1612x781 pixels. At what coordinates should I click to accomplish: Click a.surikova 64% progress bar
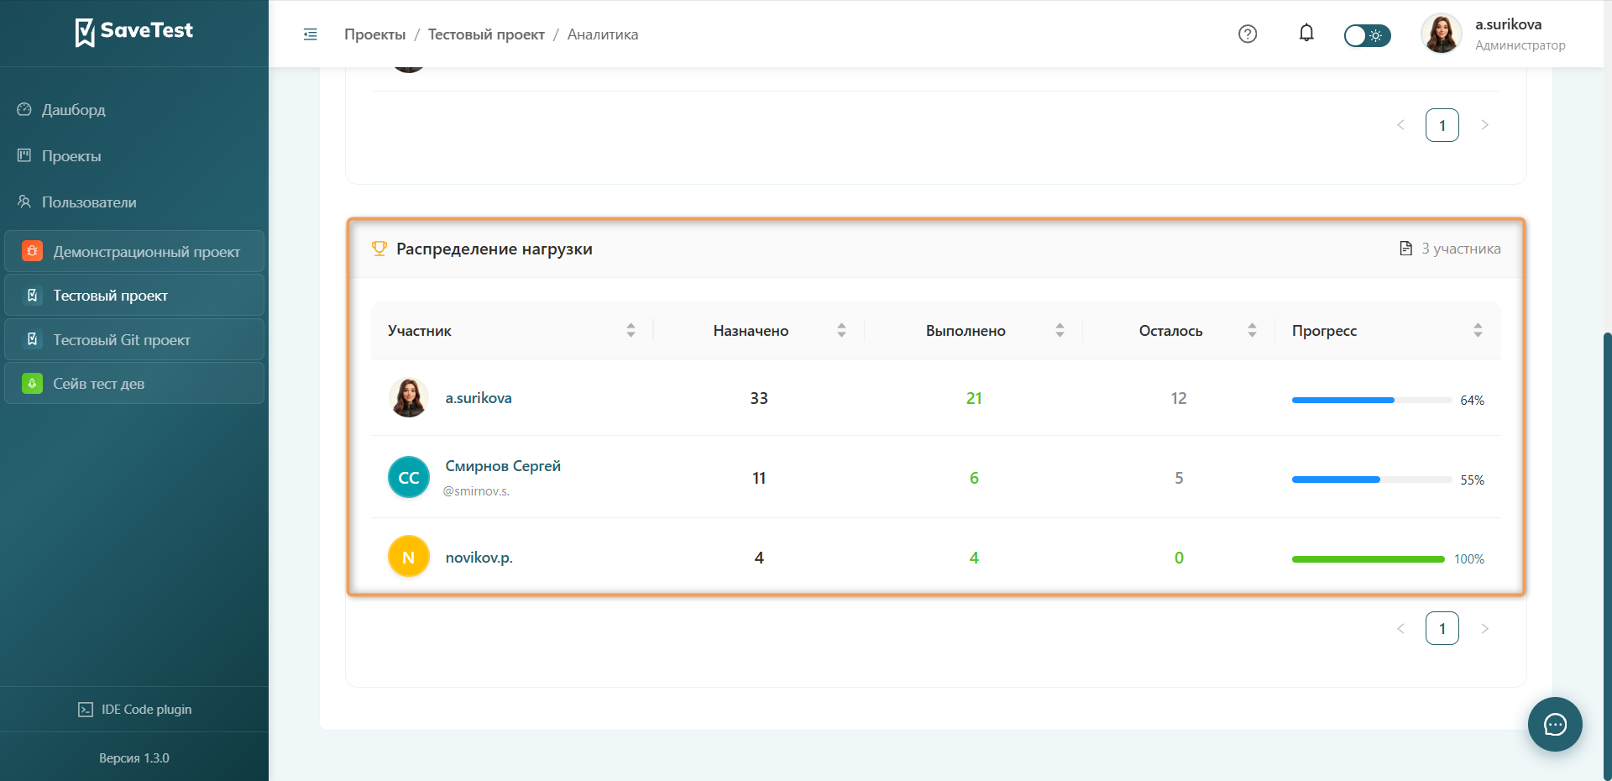coord(1372,401)
